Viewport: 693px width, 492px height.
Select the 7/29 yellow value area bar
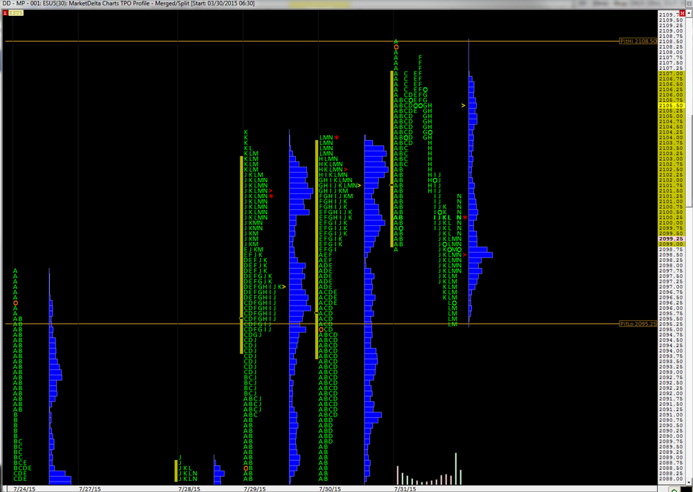pos(241,254)
